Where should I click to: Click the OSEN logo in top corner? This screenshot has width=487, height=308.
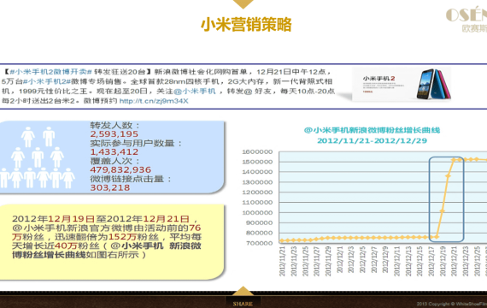466,20
